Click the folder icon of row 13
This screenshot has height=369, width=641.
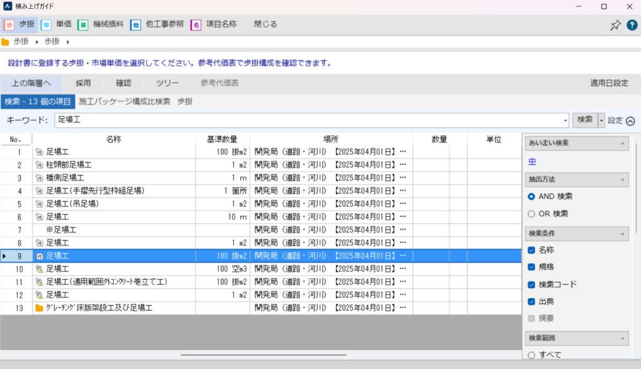(39, 308)
